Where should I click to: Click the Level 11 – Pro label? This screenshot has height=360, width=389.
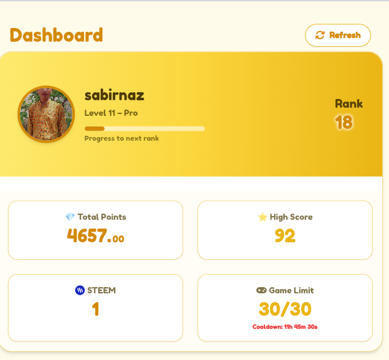pos(111,113)
